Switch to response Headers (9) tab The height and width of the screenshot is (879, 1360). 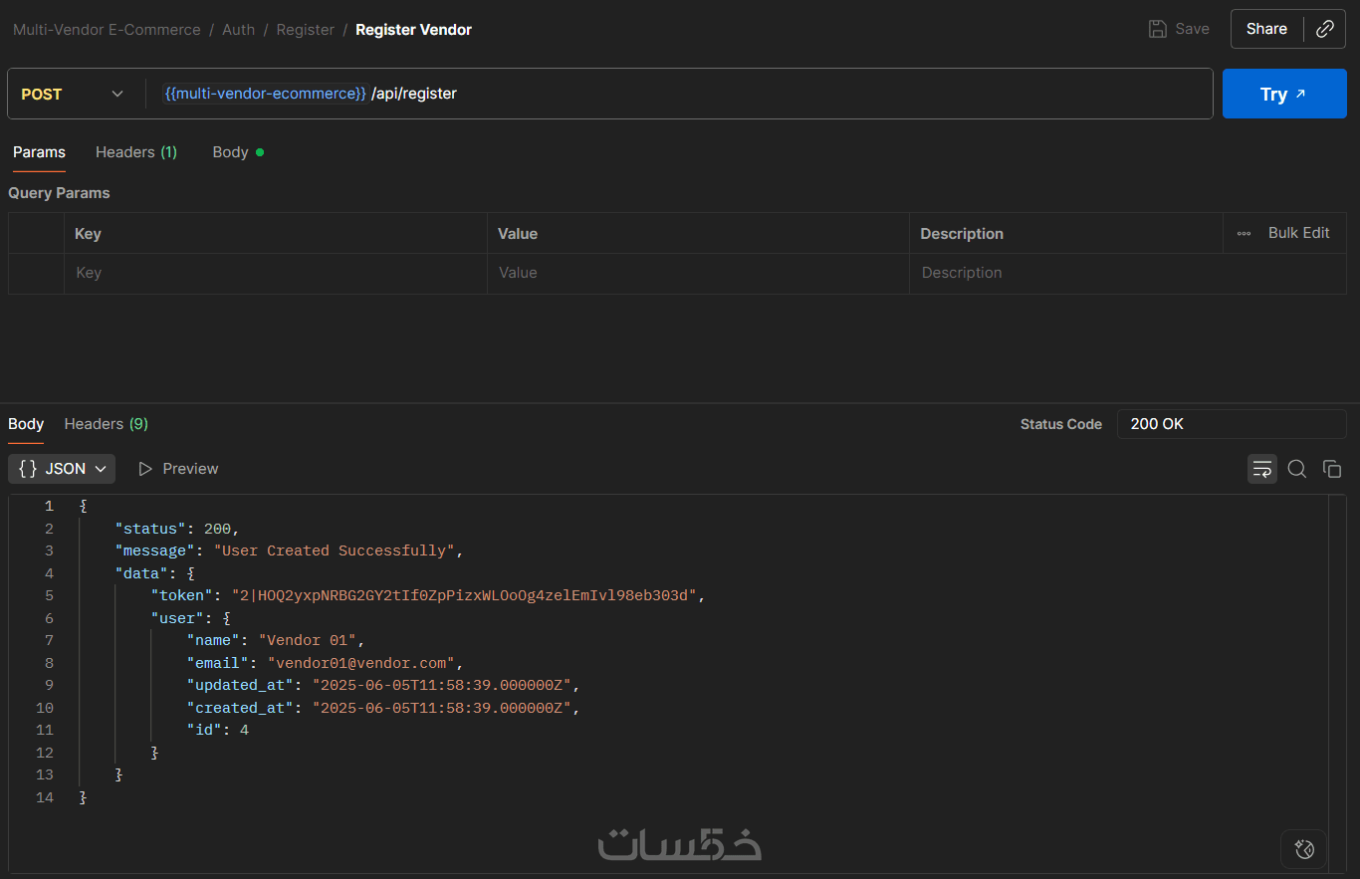click(x=106, y=424)
